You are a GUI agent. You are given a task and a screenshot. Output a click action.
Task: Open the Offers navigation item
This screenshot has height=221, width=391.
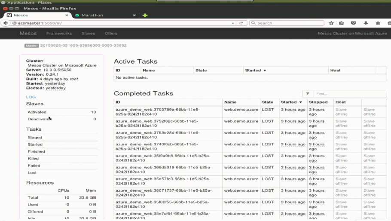pos(111,33)
